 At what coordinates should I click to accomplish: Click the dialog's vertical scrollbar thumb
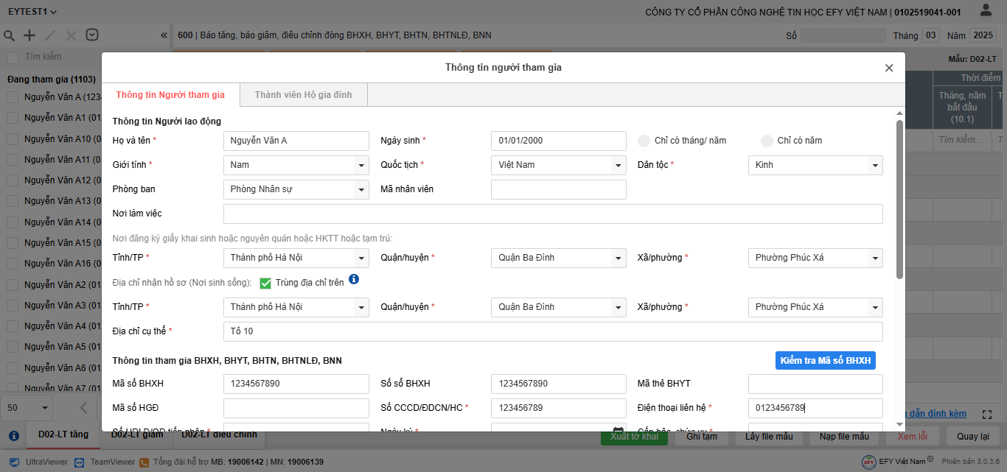point(899,199)
